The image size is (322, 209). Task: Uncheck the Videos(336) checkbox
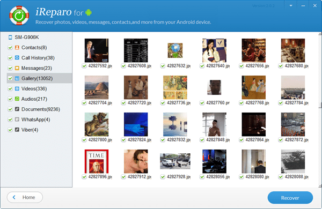(x=10, y=88)
